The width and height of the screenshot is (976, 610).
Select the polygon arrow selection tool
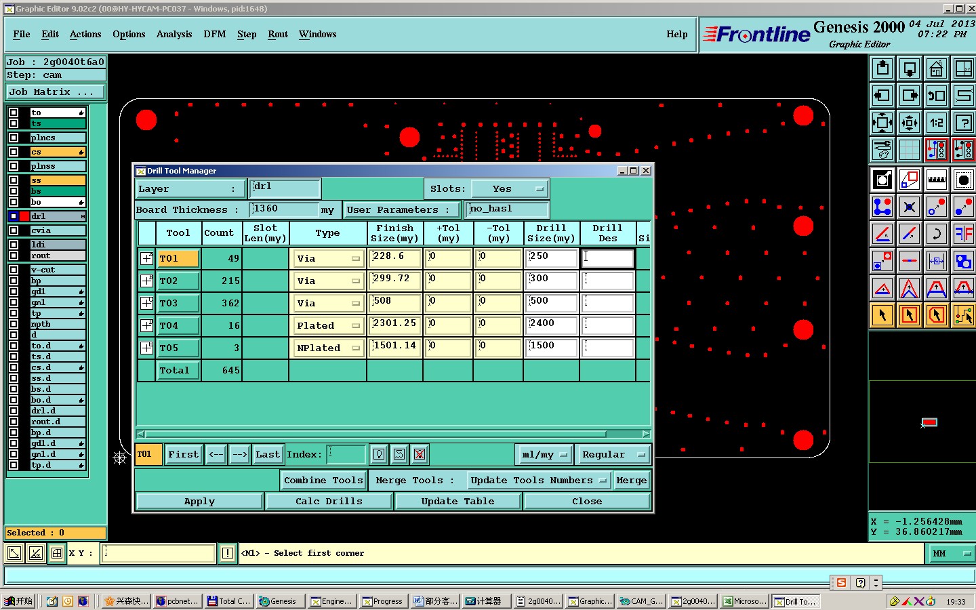coord(937,315)
